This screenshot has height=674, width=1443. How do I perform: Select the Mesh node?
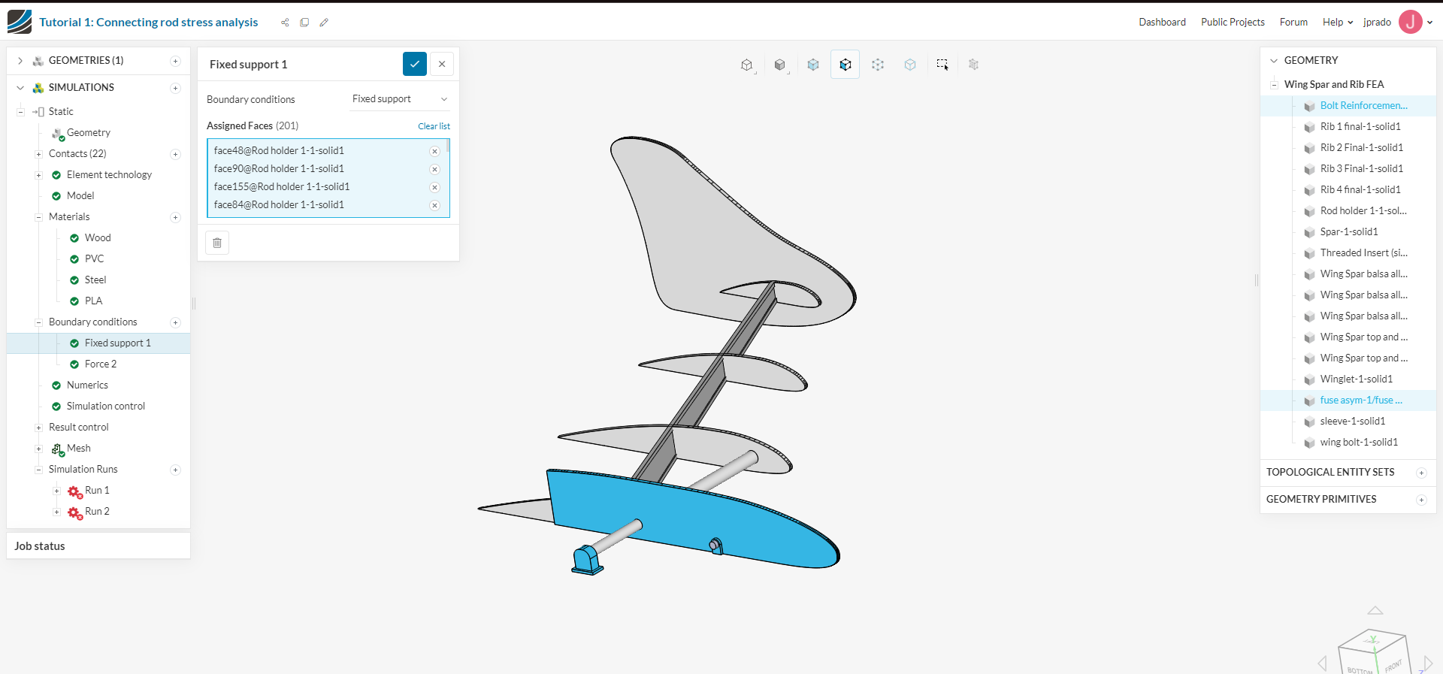(79, 449)
